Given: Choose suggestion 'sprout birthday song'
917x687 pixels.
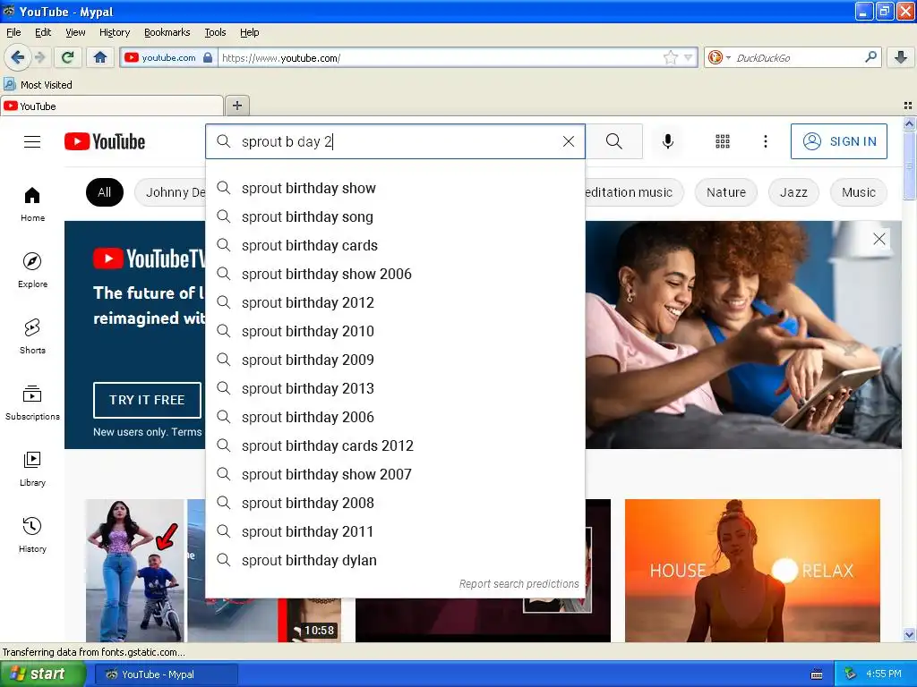Looking at the screenshot, I should [395, 216].
